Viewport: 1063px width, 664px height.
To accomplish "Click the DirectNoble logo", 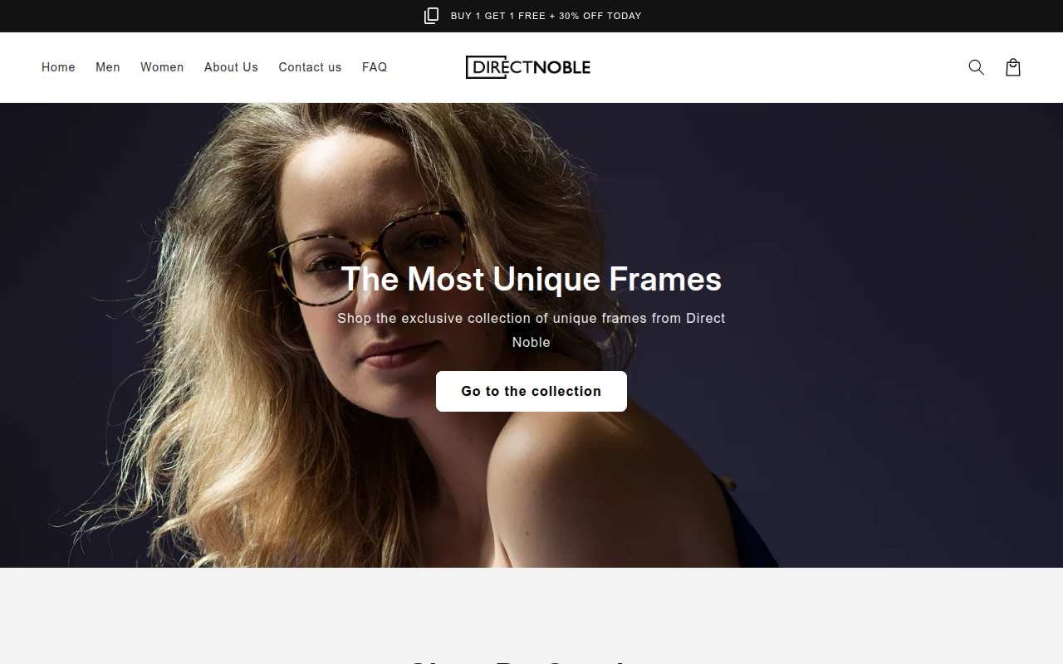I will tap(528, 67).
